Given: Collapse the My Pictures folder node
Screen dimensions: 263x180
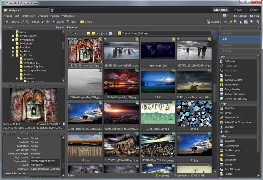Looking at the screenshot, I should tap(13, 55).
